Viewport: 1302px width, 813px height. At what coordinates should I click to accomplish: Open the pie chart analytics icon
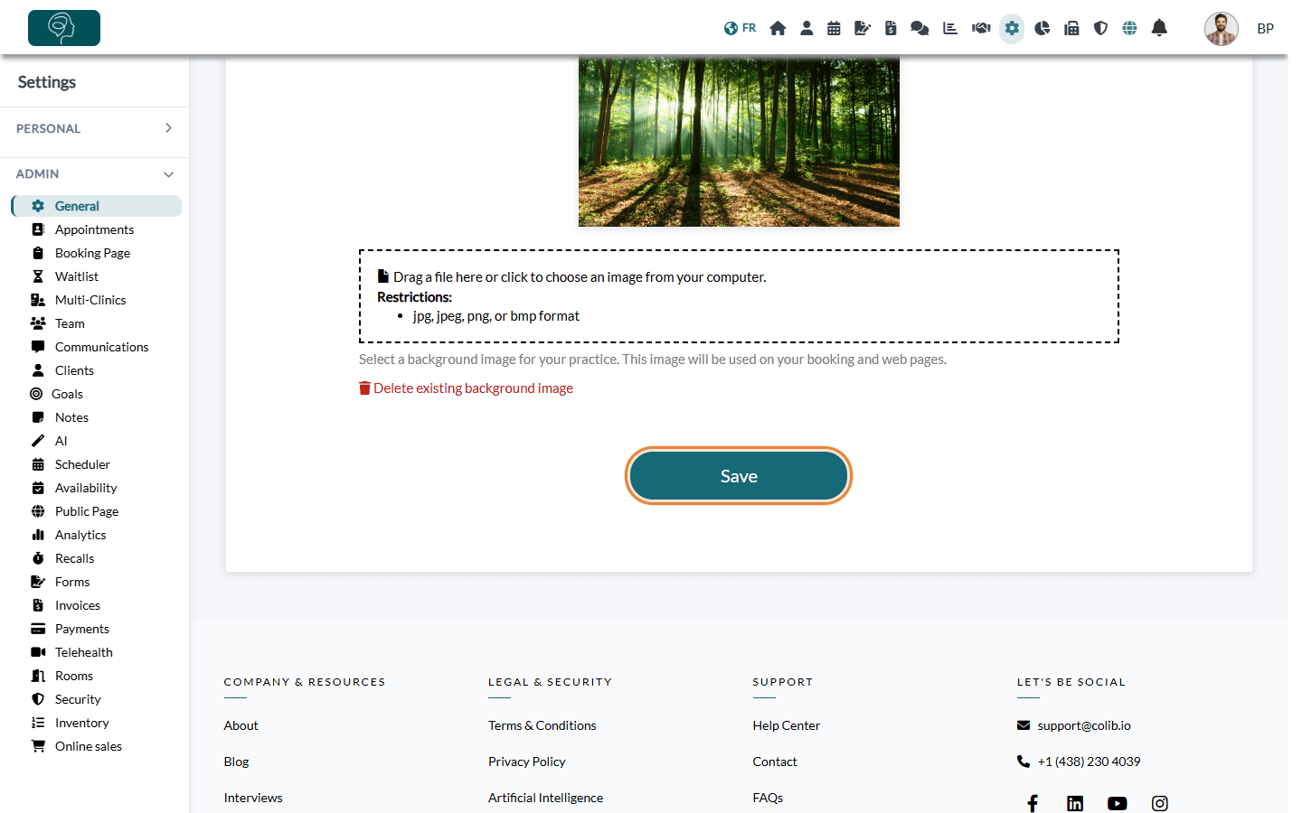(x=1043, y=28)
